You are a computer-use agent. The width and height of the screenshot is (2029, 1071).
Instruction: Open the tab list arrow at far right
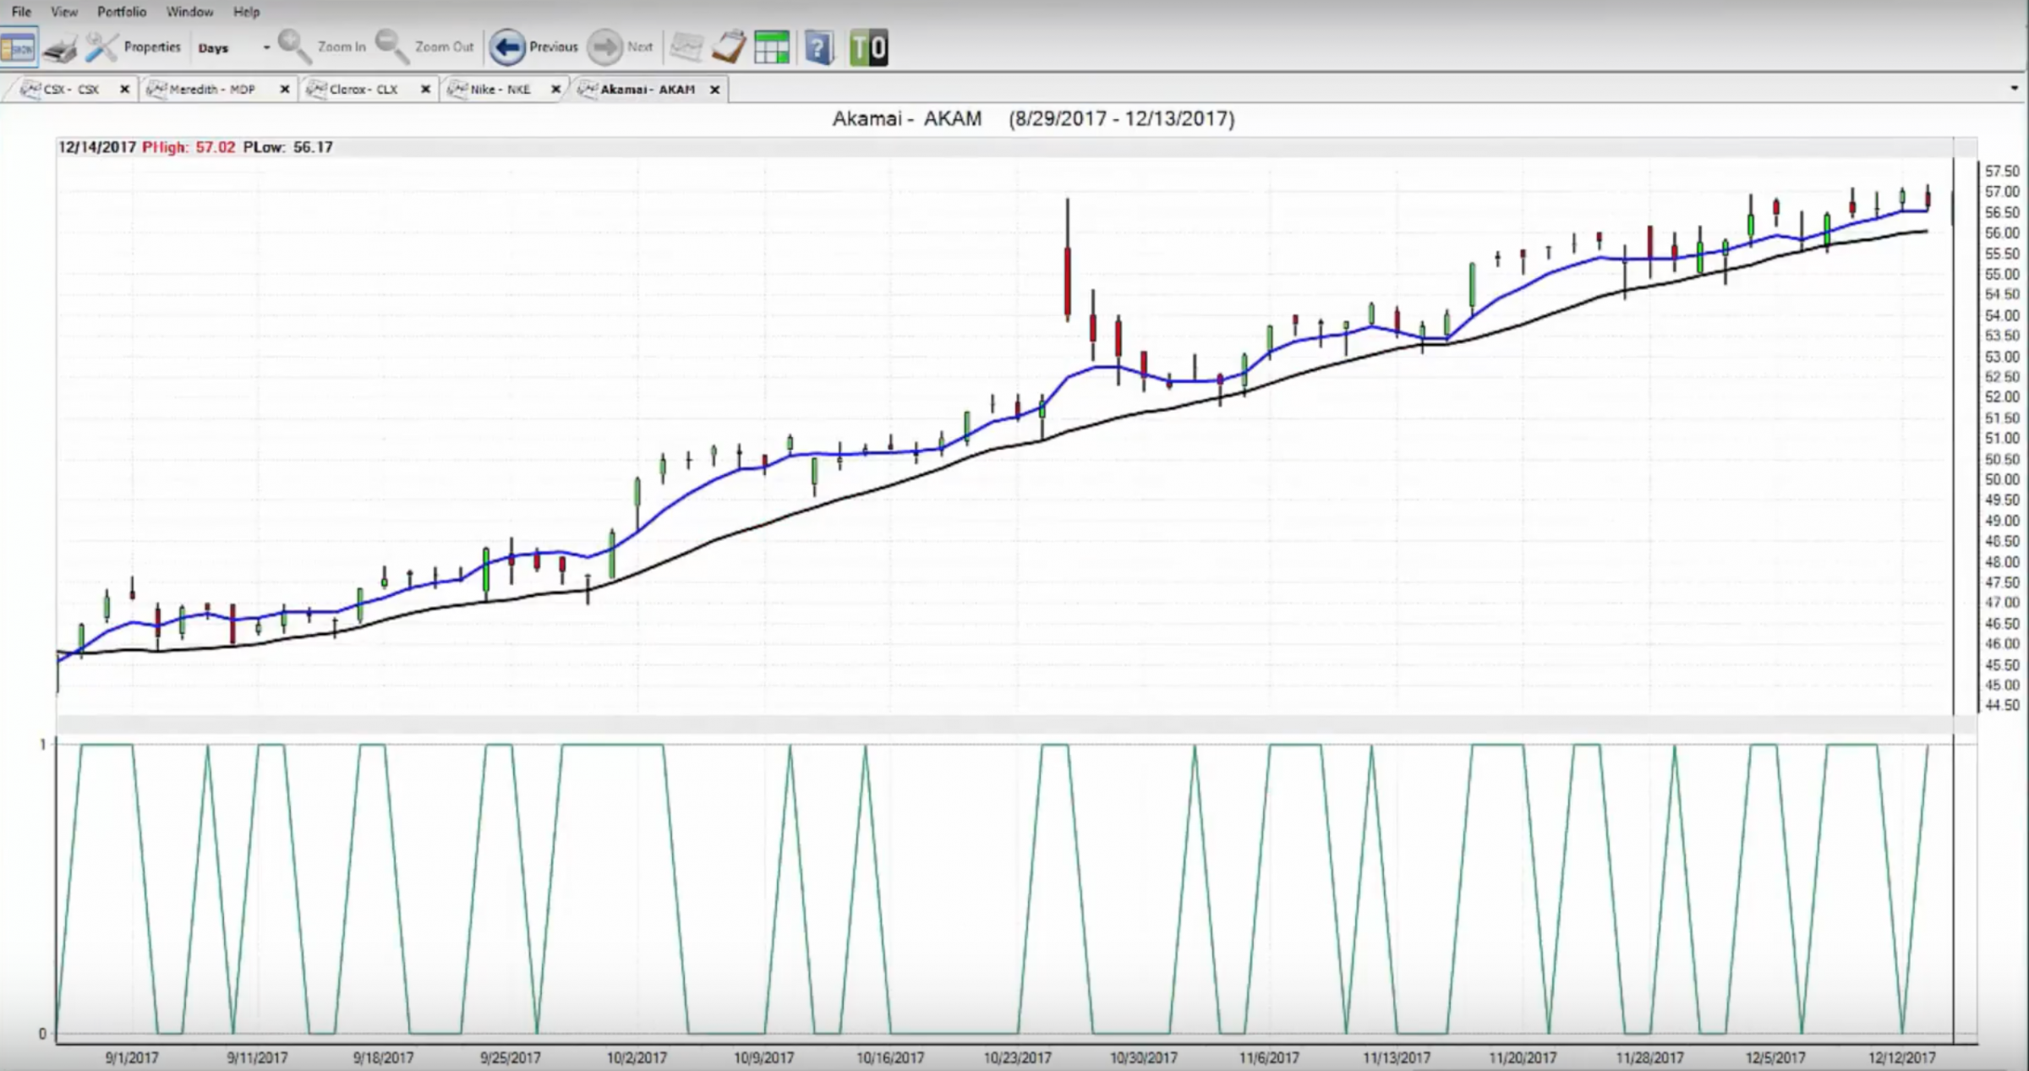click(2015, 88)
